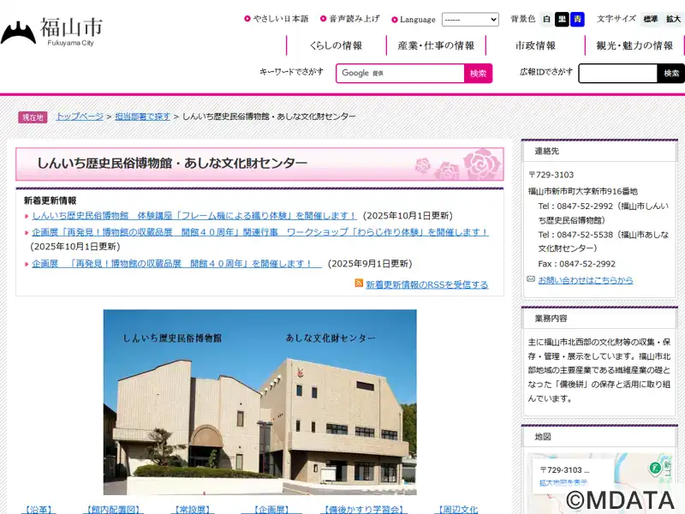This screenshot has height=514, width=685.
Task: Focus the 広報ID search field
Action: (617, 73)
